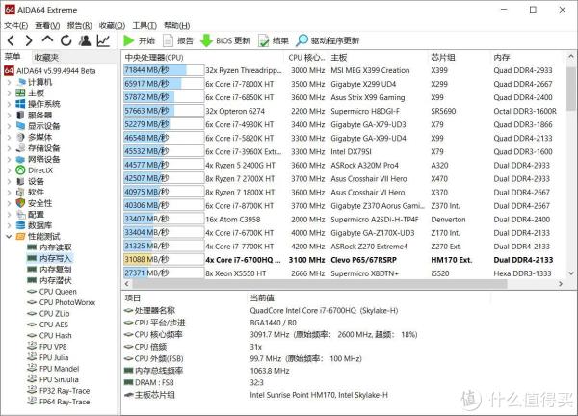Open 工具(T) menu

coord(144,25)
